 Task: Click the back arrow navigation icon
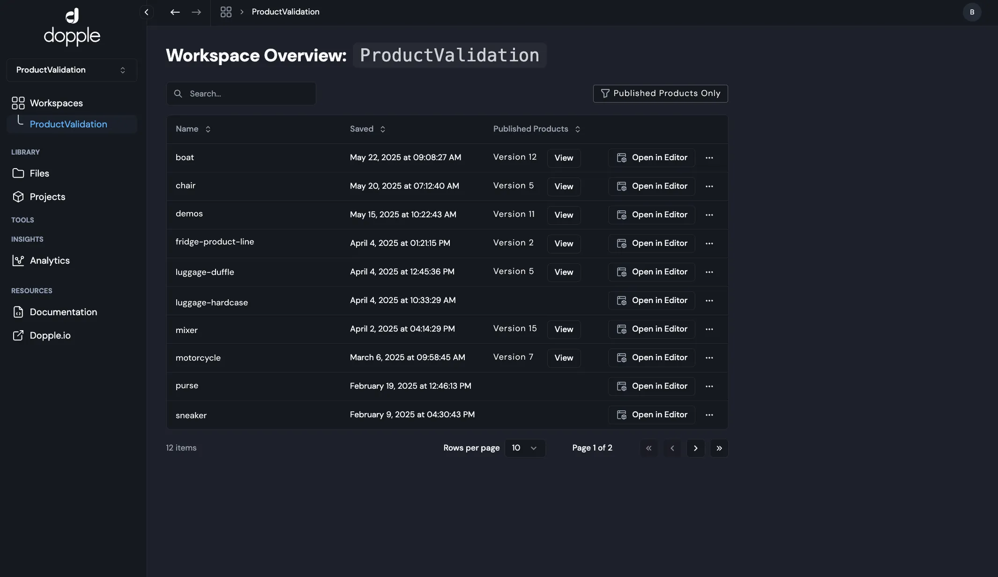[175, 12]
